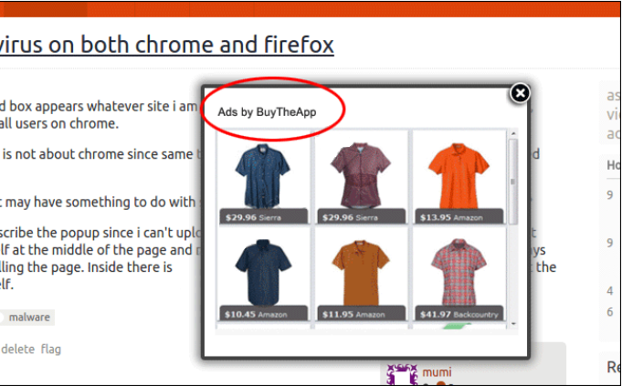
Task: Click the $13.95 Amazon price label
Action: tap(456, 217)
